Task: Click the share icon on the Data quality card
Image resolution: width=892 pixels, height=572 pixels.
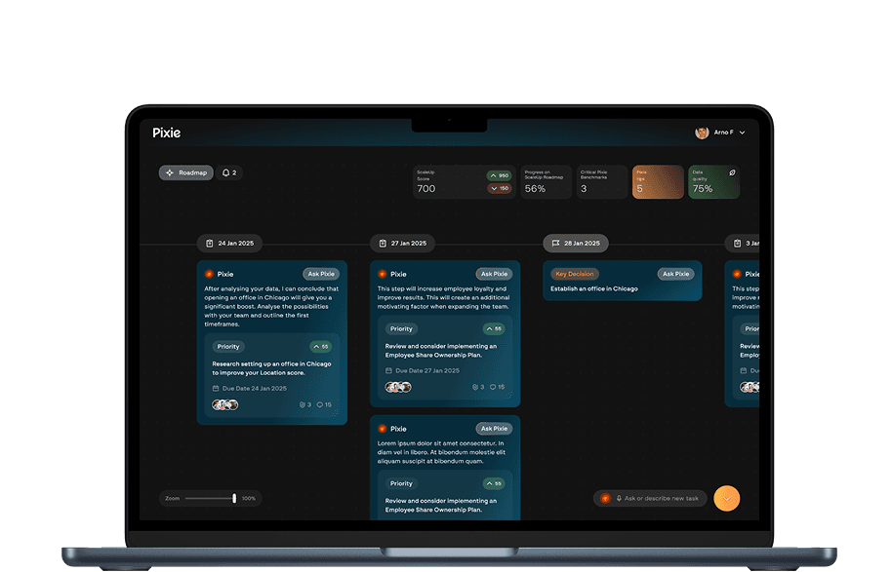Action: tap(732, 173)
